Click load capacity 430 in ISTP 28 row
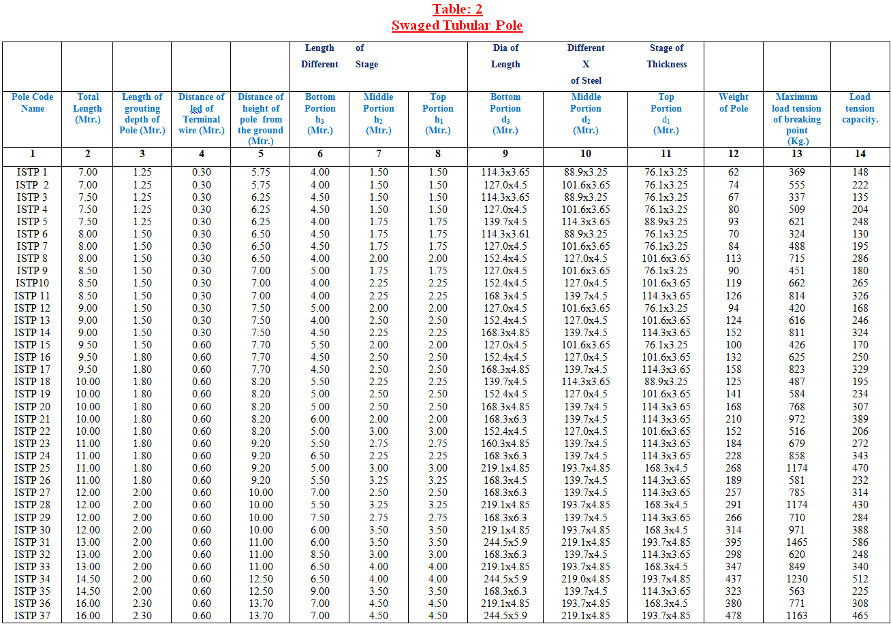 [x=860, y=506]
